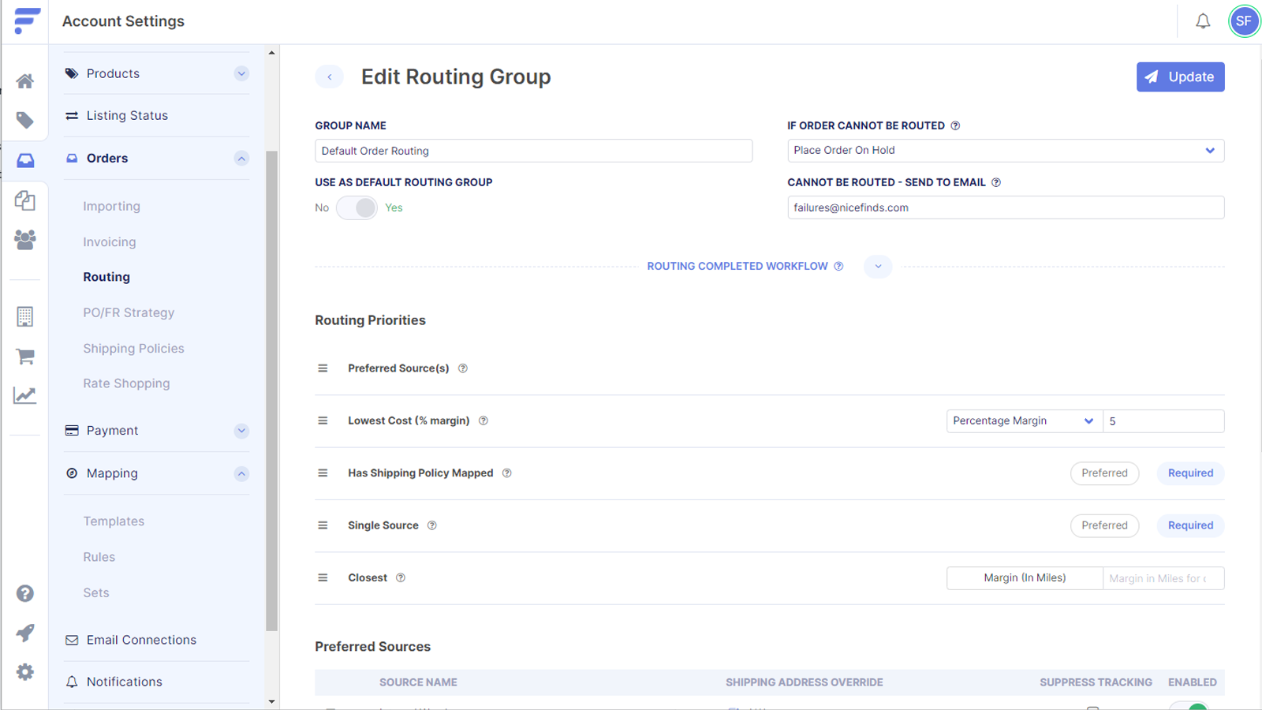Click the notification bell icon
The height and width of the screenshot is (710, 1262).
click(1203, 21)
